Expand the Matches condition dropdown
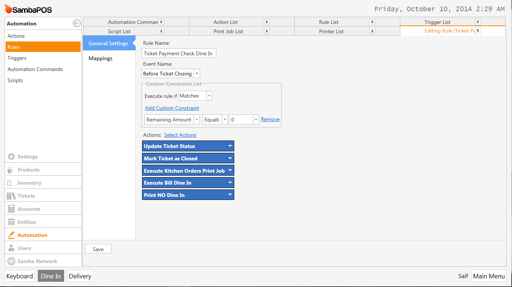The width and height of the screenshot is (512, 287). click(209, 96)
